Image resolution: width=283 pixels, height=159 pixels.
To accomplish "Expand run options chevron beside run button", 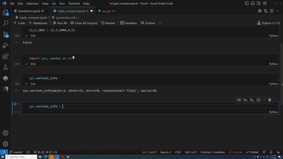I will coord(19,104).
